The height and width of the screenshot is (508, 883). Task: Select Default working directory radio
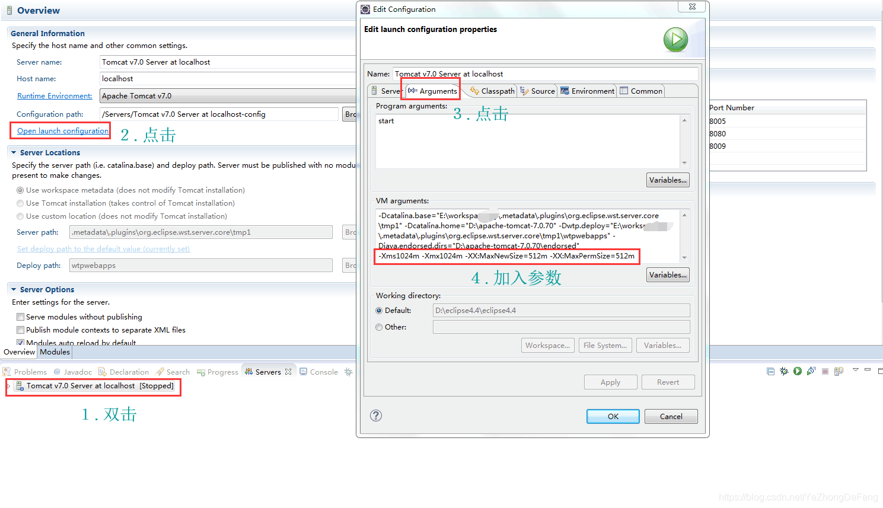(x=379, y=311)
